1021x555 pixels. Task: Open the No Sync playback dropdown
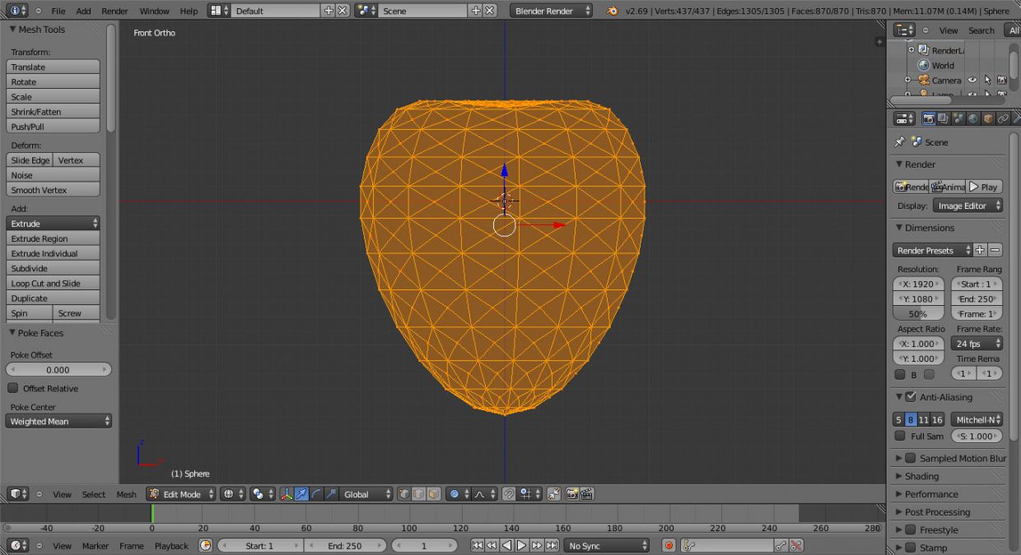(607, 545)
